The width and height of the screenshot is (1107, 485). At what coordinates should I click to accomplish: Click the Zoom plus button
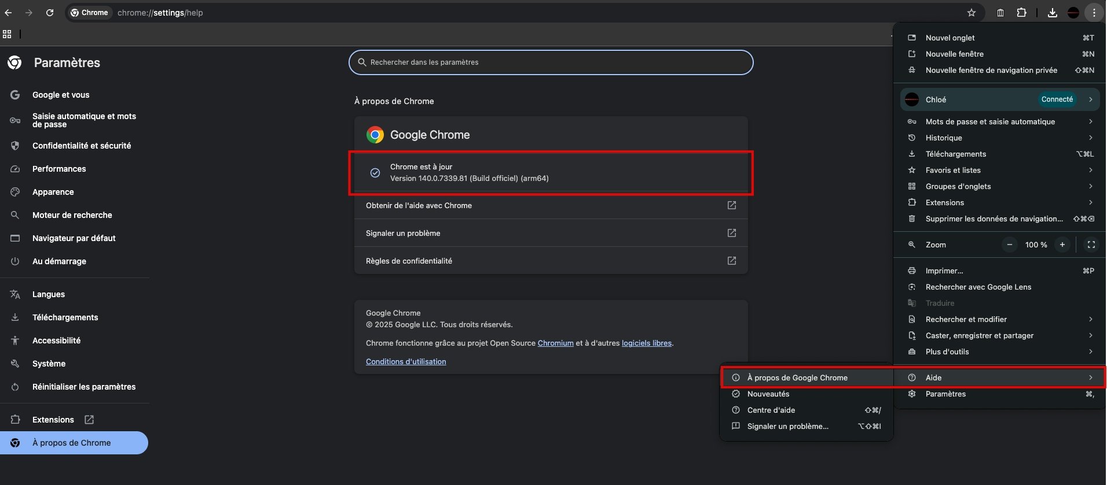1062,245
